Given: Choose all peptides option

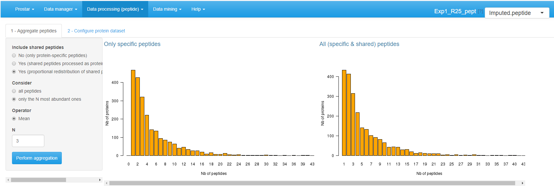Looking at the screenshot, I should (x=14, y=91).
